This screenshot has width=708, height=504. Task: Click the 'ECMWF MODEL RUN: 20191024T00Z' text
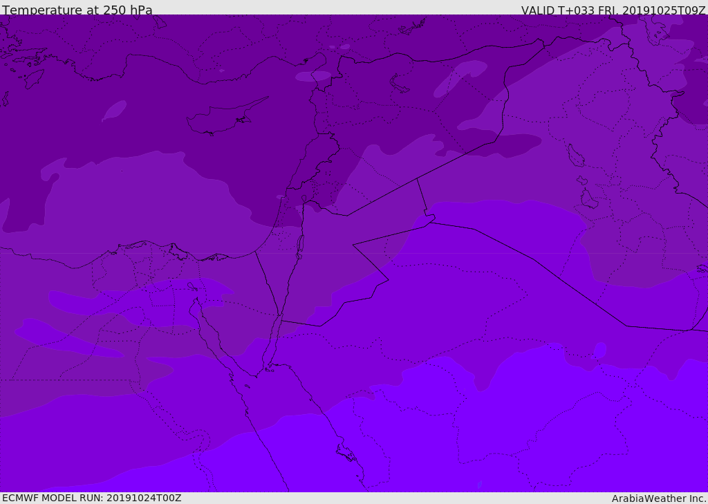[92, 498]
